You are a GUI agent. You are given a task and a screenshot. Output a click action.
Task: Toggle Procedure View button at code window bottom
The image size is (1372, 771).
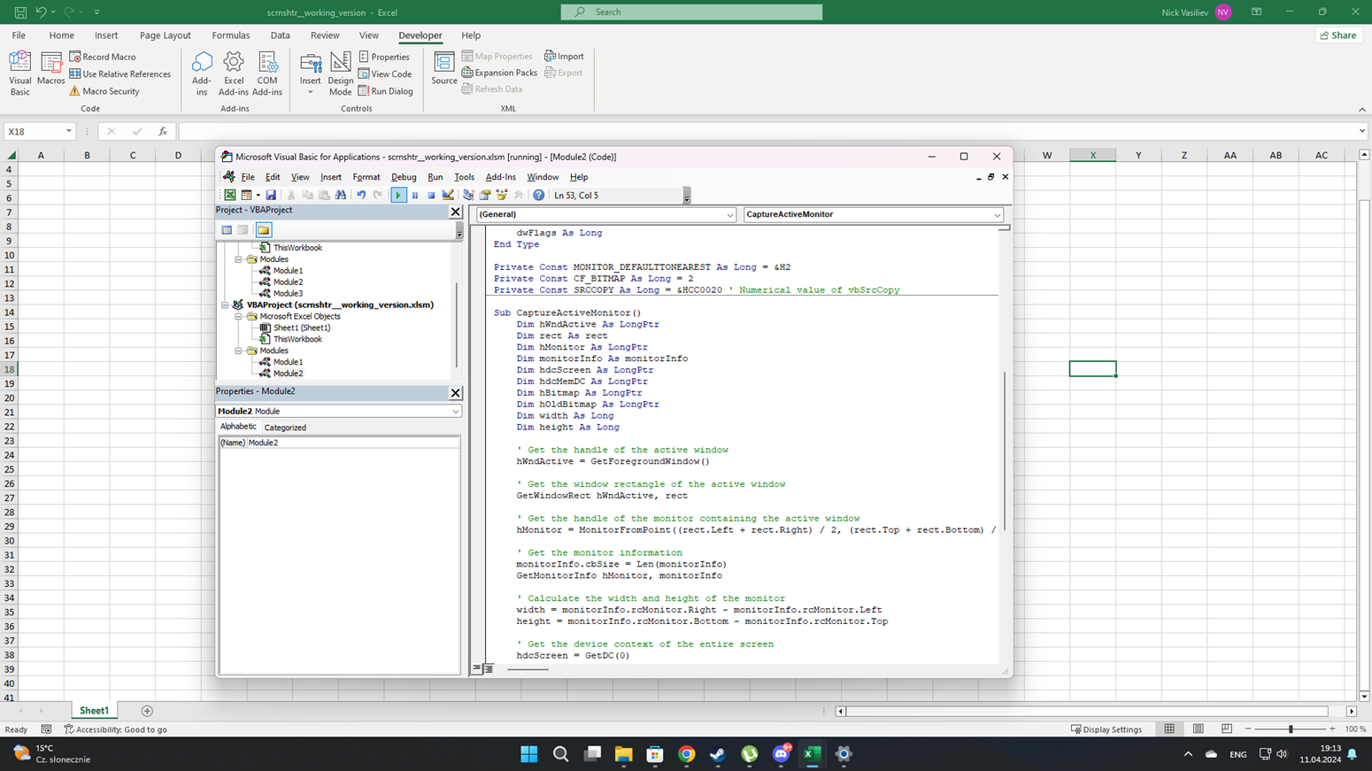click(x=477, y=669)
